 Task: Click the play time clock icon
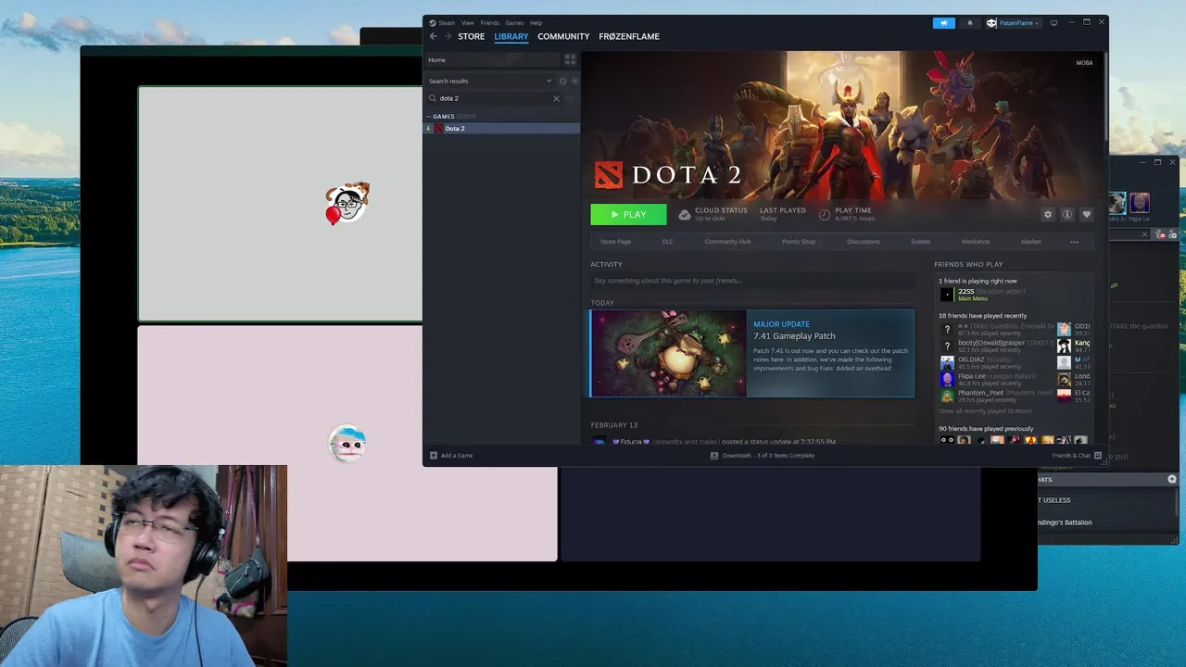(x=825, y=214)
